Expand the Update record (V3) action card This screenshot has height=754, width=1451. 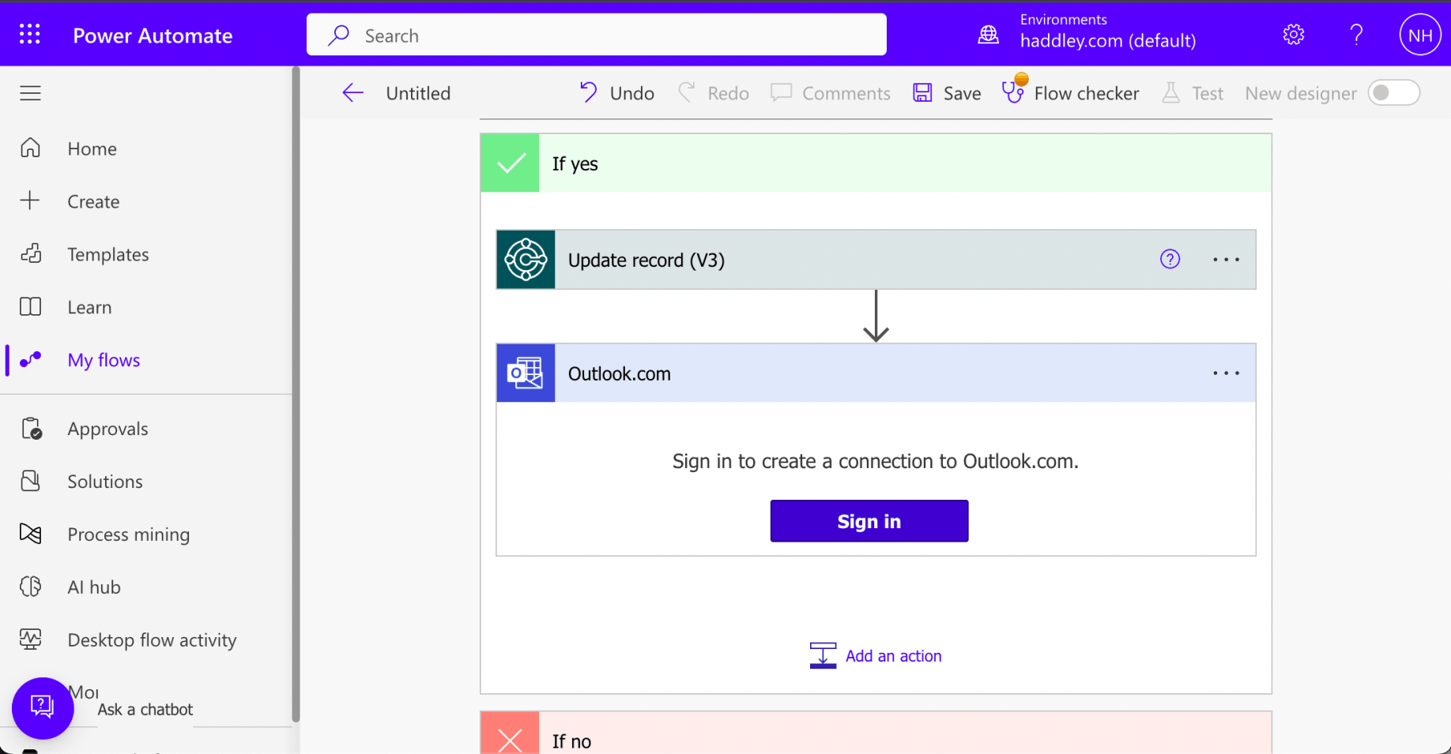click(x=876, y=260)
